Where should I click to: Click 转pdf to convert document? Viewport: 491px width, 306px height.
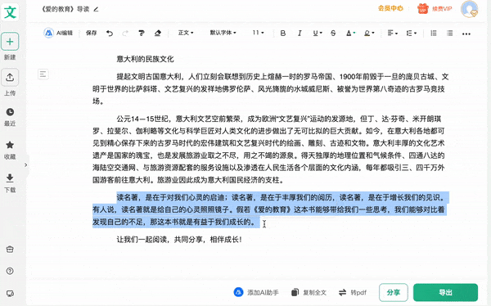pos(353,293)
